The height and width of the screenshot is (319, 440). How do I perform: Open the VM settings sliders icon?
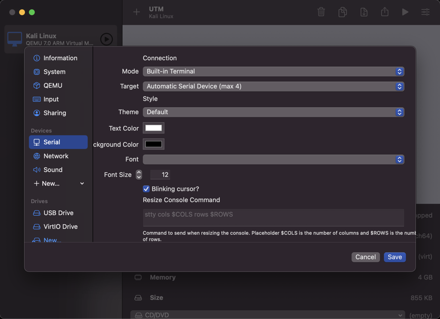coord(425,12)
